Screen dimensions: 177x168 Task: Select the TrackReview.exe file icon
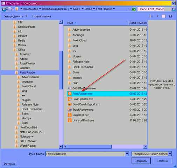(x=70, y=110)
